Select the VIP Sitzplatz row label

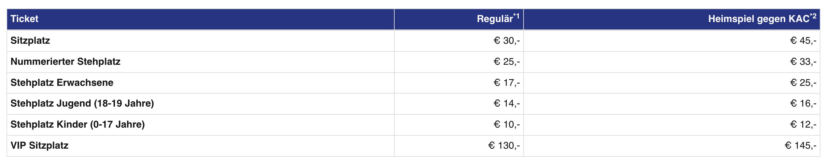tap(39, 145)
